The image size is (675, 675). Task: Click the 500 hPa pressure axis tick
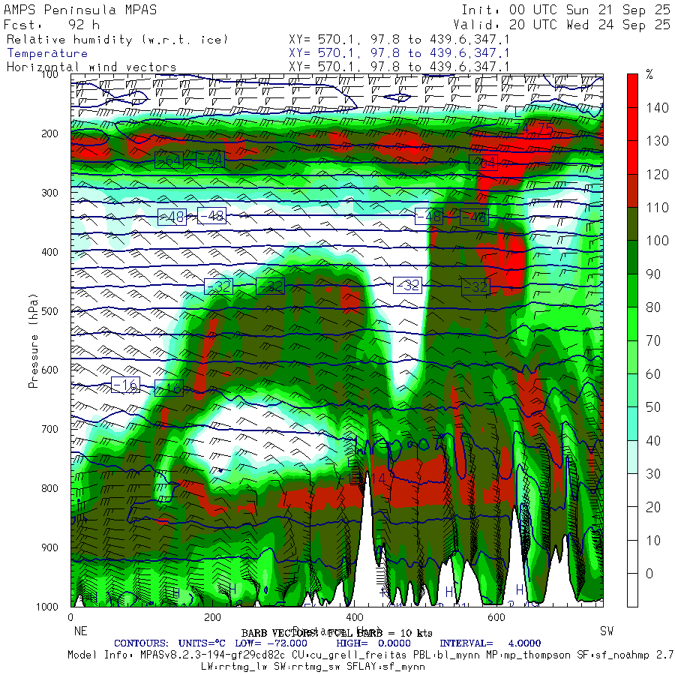pos(50,310)
